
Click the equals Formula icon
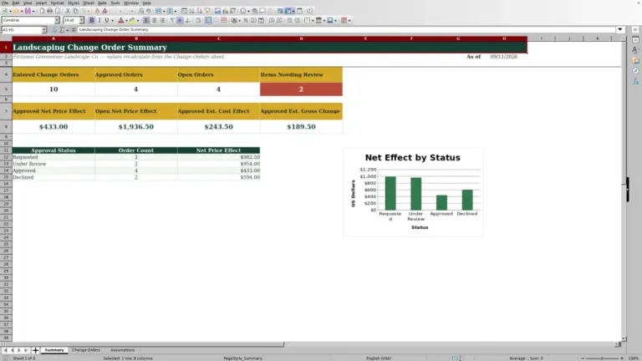[74, 30]
